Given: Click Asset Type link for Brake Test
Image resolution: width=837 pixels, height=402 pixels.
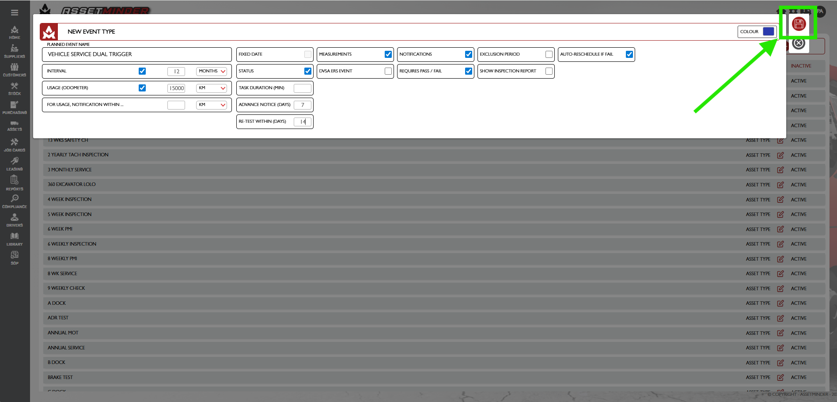Looking at the screenshot, I should click(x=758, y=377).
